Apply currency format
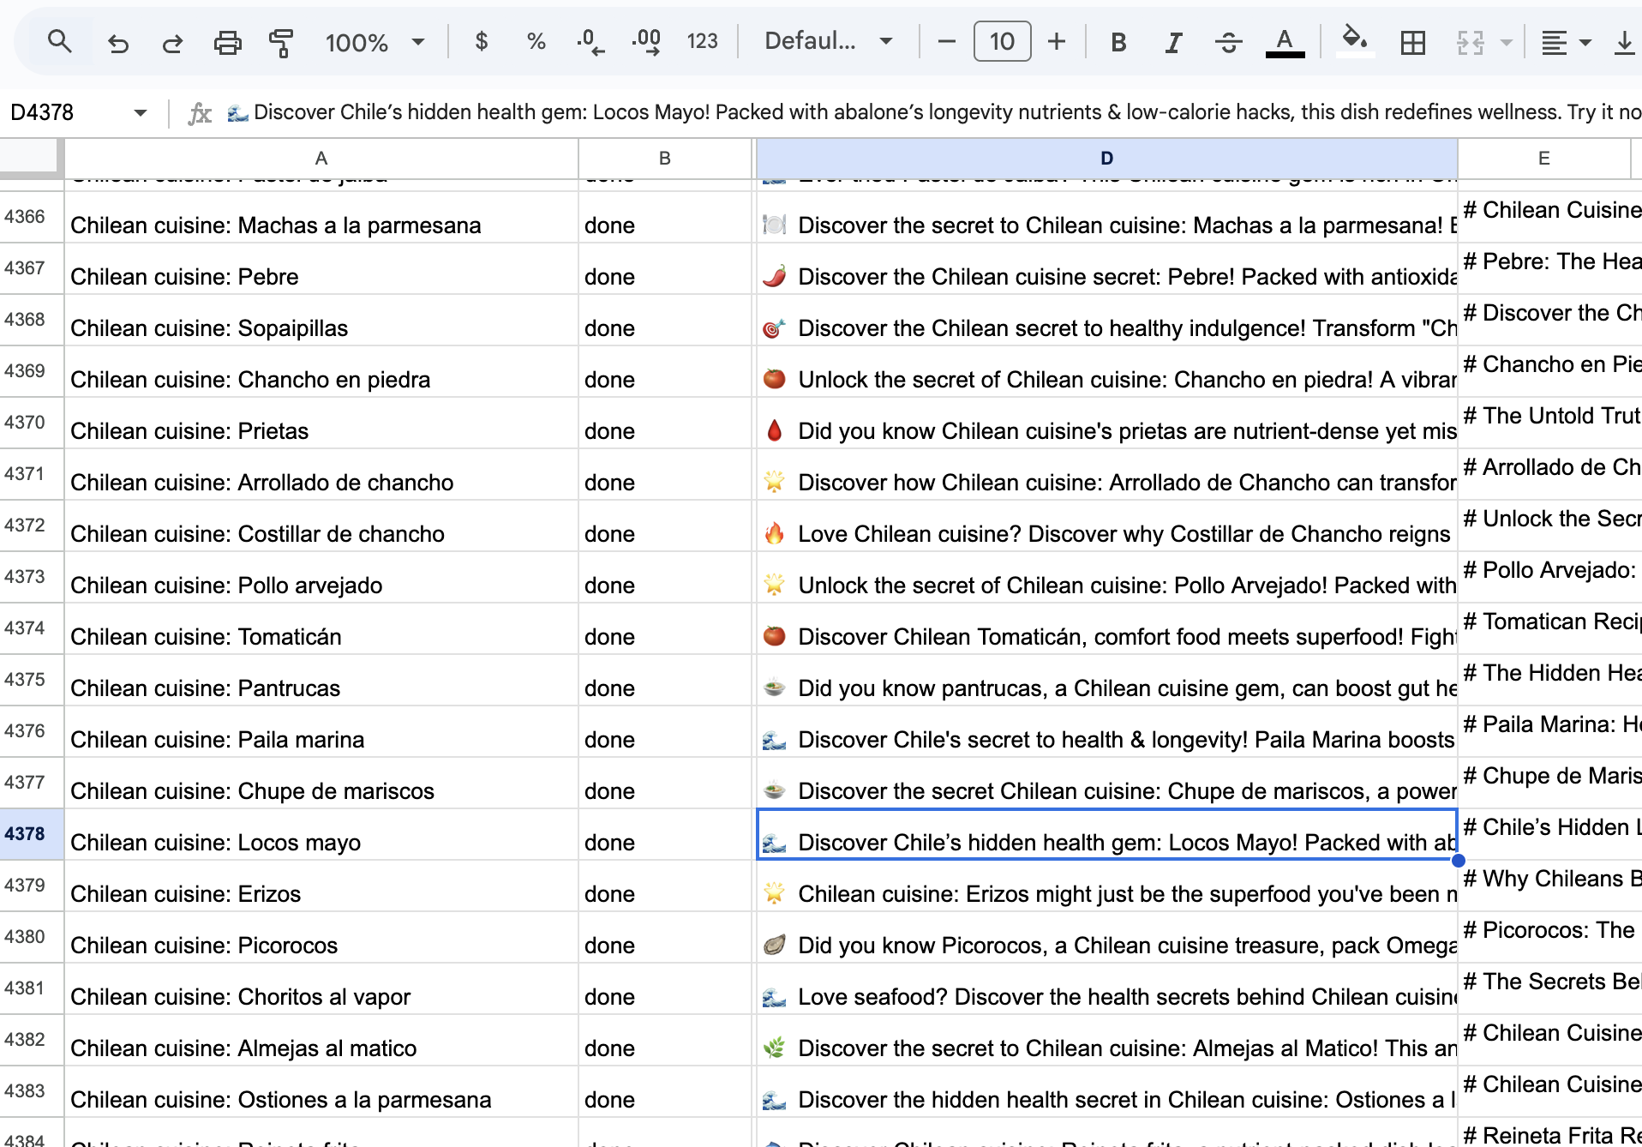Image resolution: width=1642 pixels, height=1147 pixels. 482,41
